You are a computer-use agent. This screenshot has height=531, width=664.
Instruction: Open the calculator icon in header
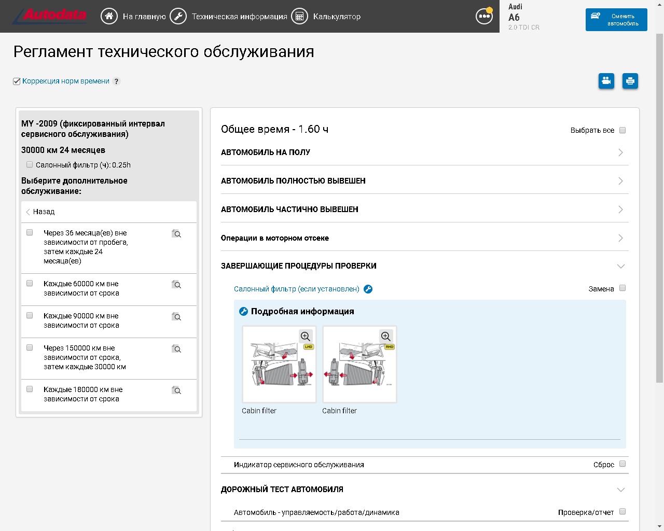[x=299, y=16]
